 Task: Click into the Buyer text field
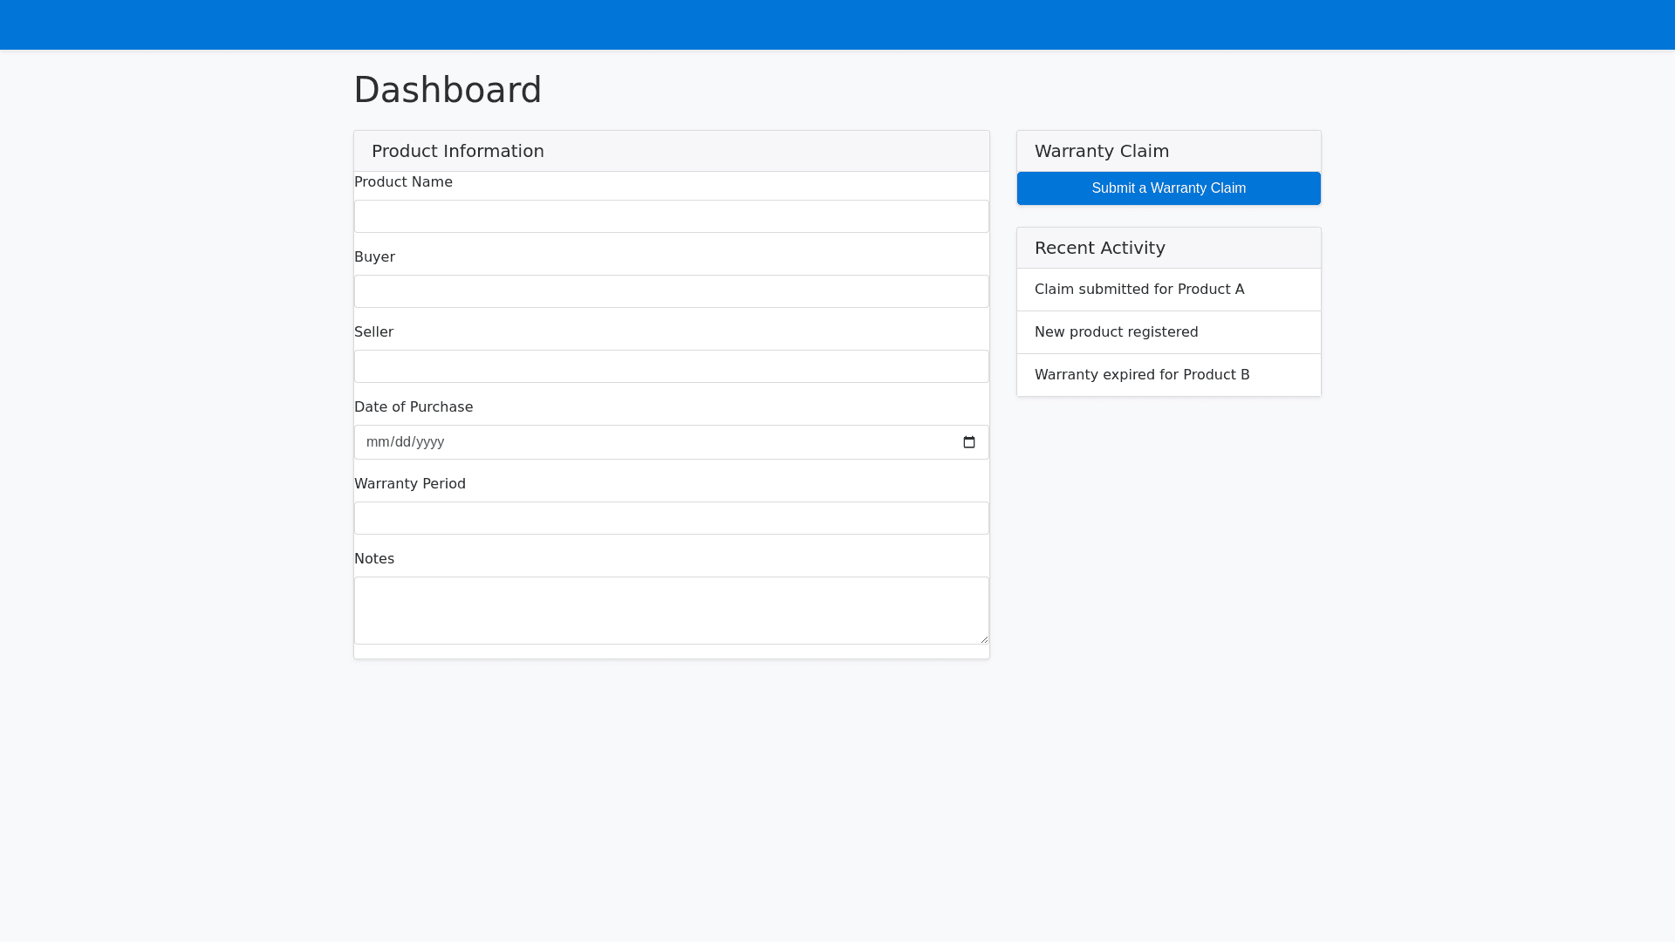(x=671, y=291)
